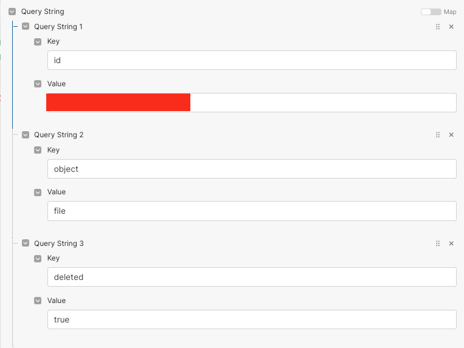Toggle Value chevron under Query String 3
The image size is (464, 348).
coord(38,301)
